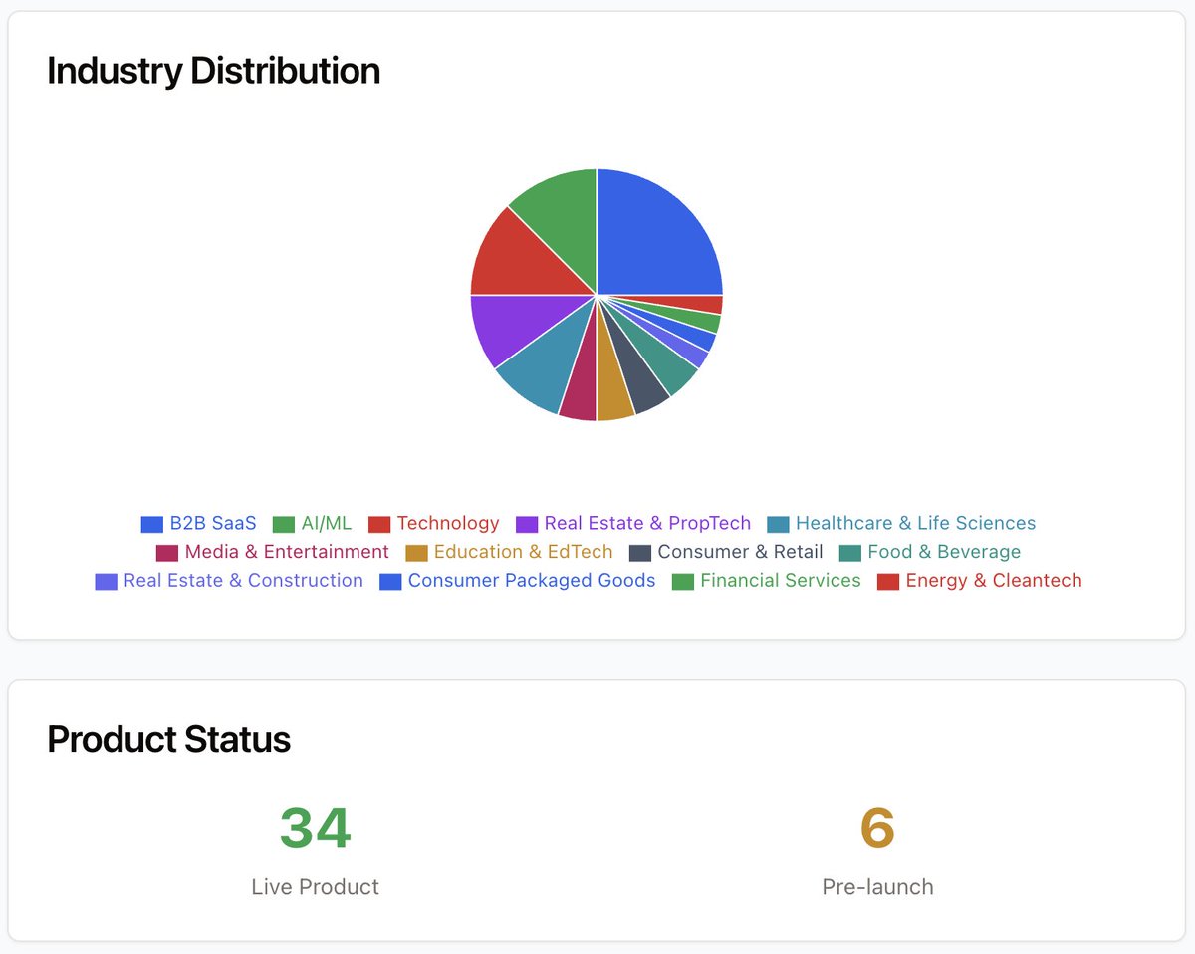
Task: Click the Financial Services legend square
Action: tap(684, 581)
